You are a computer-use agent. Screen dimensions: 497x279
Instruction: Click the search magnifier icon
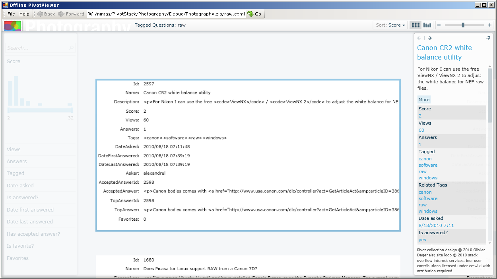[72, 48]
